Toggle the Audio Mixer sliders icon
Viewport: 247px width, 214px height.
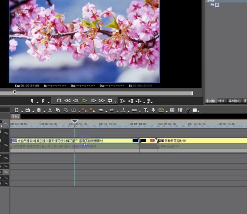click(x=180, y=110)
